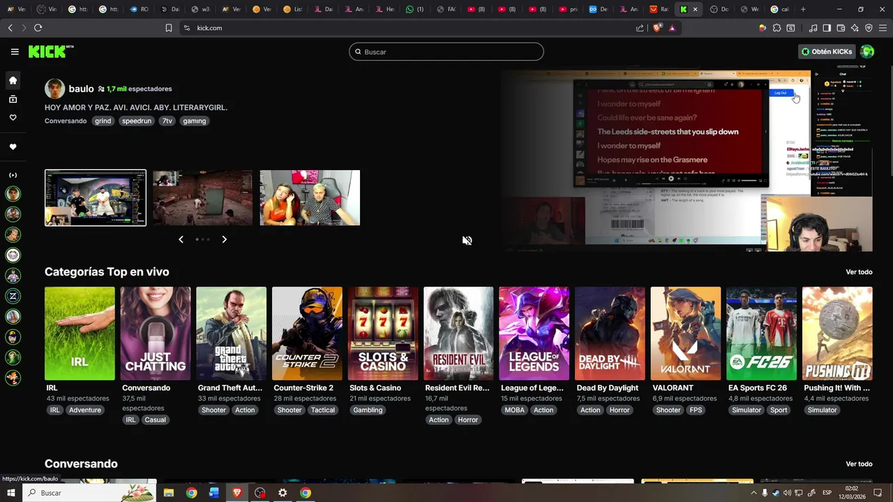Select the first featured stream thumbnail
The width and height of the screenshot is (893, 502).
96,198
